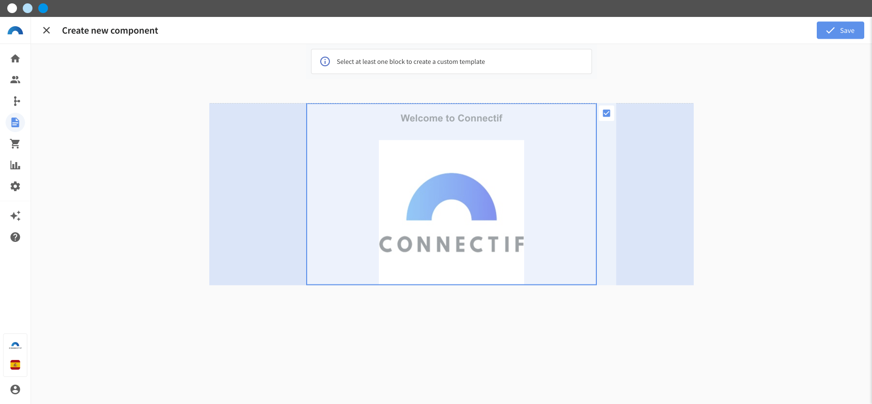872x404 pixels.
Task: Open the Analytics bar chart icon
Action: pyautogui.click(x=15, y=165)
